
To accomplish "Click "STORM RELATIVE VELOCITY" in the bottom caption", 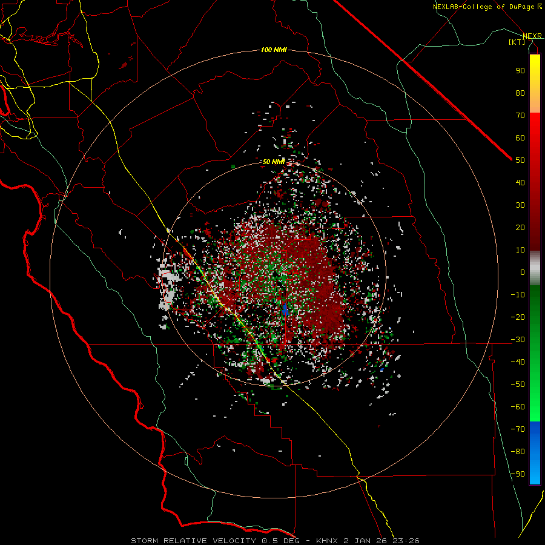I will point(193,541).
